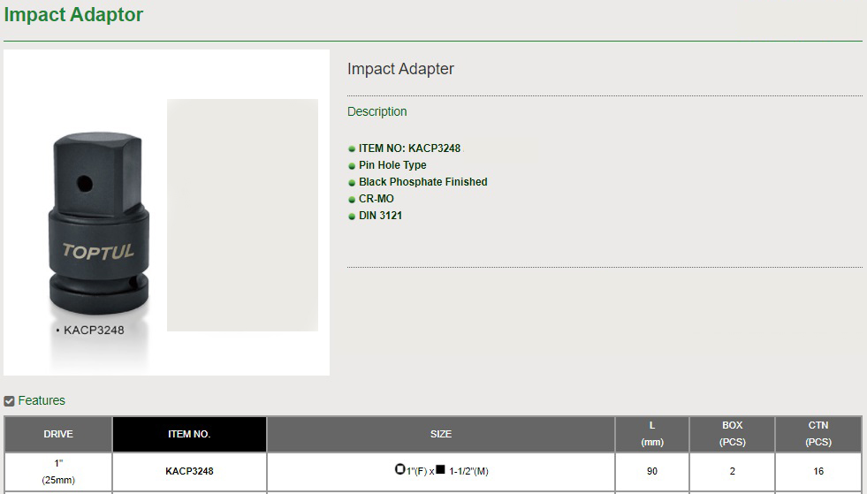Click the Impact Adaptor page heading
This screenshot has width=867, height=494.
[x=73, y=14]
